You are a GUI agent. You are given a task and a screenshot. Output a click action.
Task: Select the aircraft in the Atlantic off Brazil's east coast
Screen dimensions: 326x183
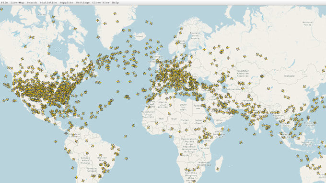point(126,159)
